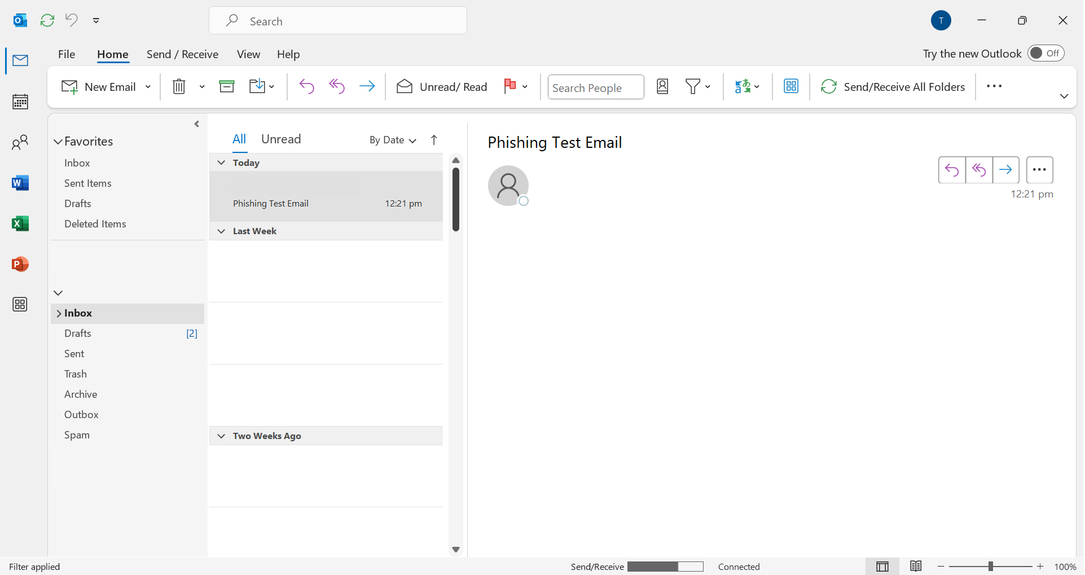This screenshot has height=575, width=1085.
Task: Open the File menu
Action: 67,54
